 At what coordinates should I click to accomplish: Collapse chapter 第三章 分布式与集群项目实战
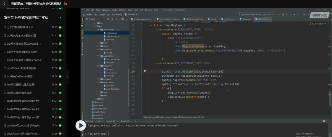click(60, 18)
